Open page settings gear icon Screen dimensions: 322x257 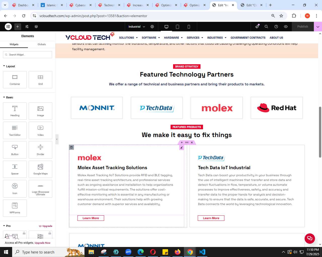[x=152, y=27]
